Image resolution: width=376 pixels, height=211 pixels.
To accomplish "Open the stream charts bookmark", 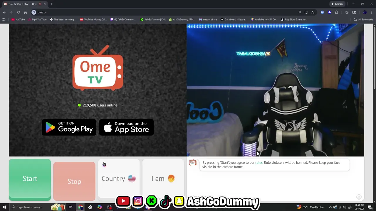I will click(x=208, y=20).
